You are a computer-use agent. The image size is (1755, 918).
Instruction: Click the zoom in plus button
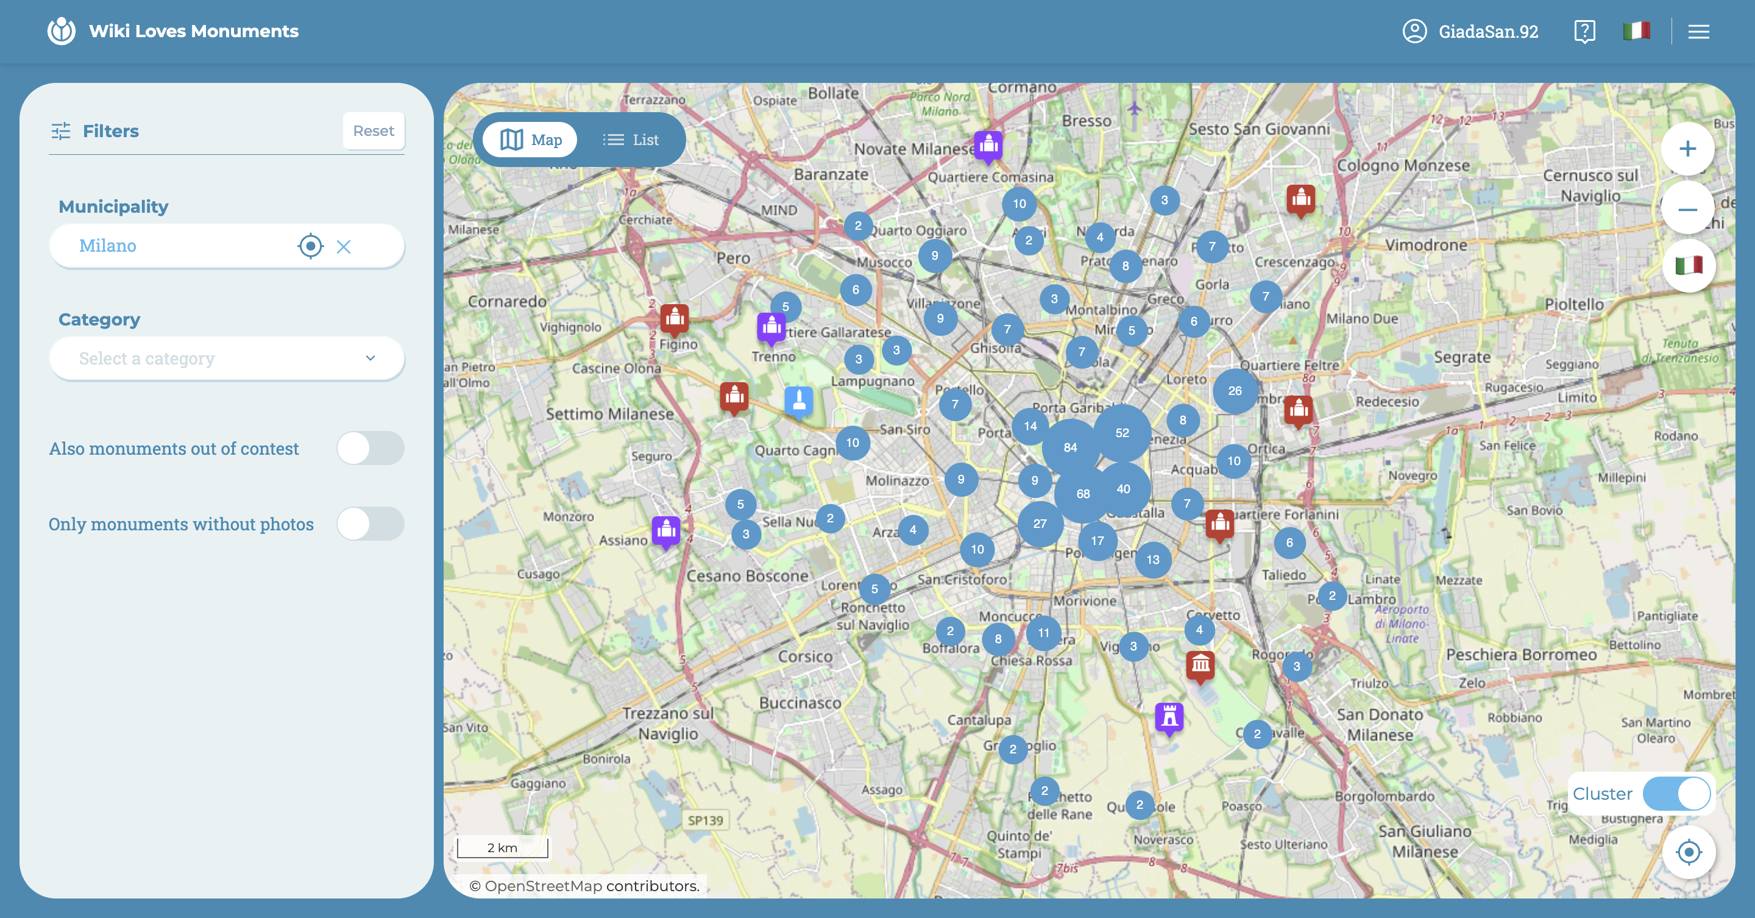1687,149
